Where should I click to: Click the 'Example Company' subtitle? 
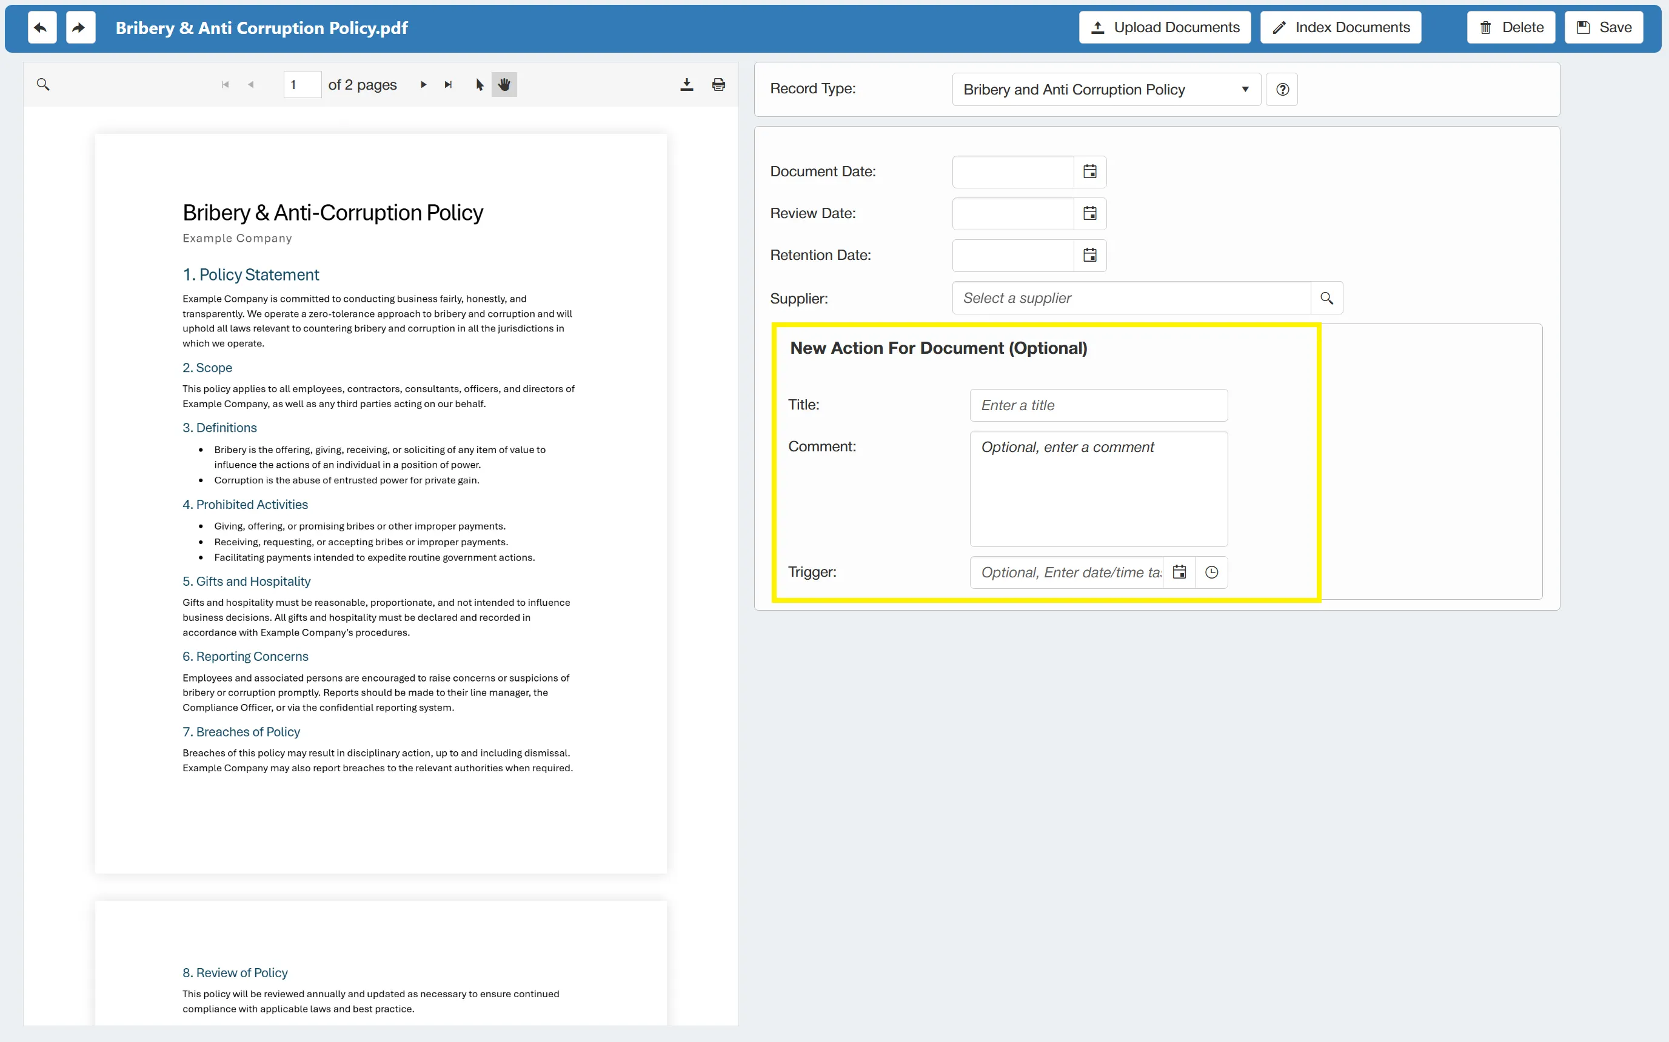pos(237,237)
